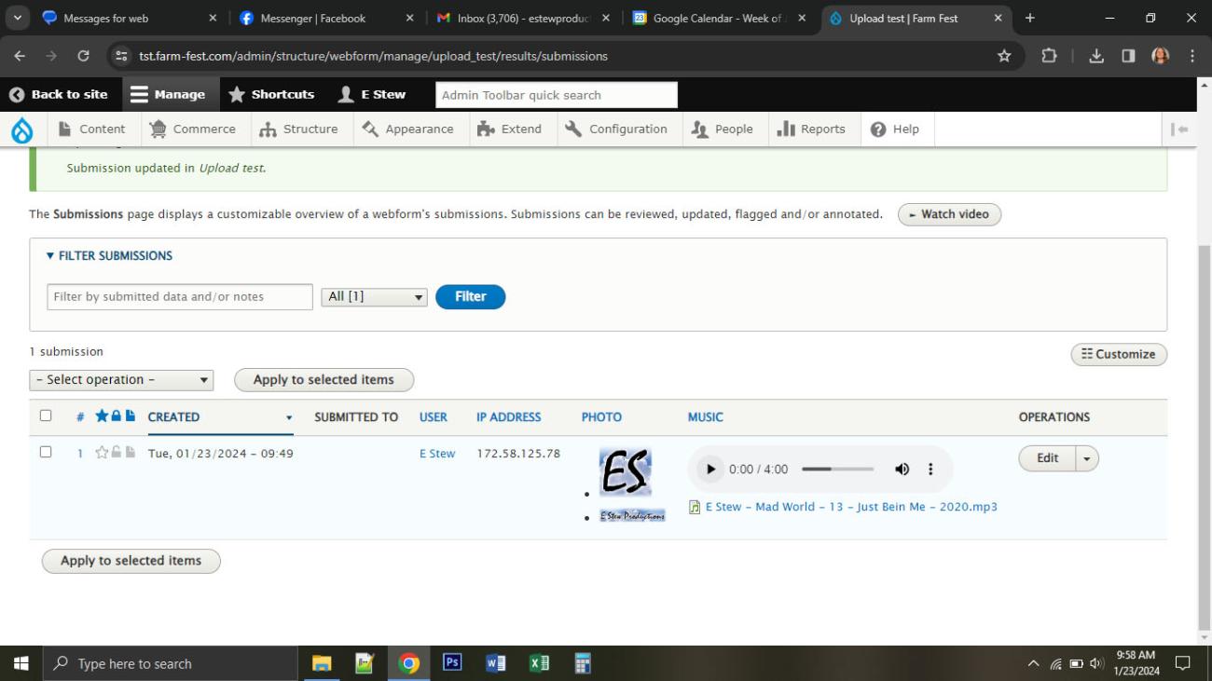The height and width of the screenshot is (681, 1212).
Task: Click the blue Filter button
Action: (x=470, y=297)
